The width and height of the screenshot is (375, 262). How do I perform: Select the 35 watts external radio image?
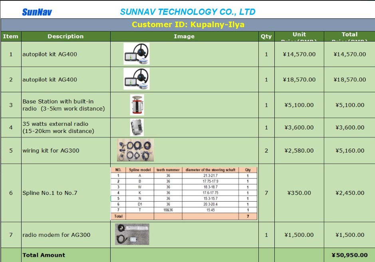click(x=137, y=127)
